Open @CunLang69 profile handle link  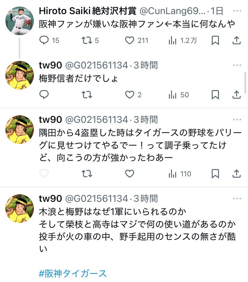(x=172, y=11)
